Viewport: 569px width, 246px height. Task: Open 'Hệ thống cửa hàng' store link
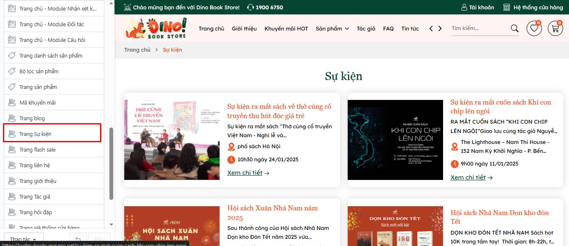(538, 7)
